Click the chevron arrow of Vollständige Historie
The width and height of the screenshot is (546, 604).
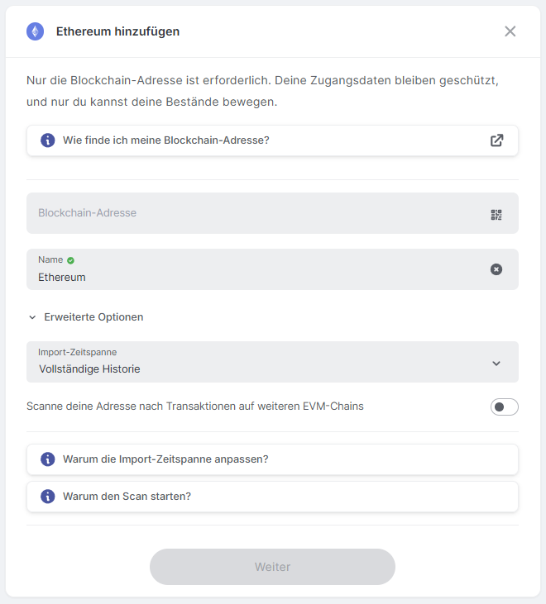pyautogui.click(x=496, y=363)
